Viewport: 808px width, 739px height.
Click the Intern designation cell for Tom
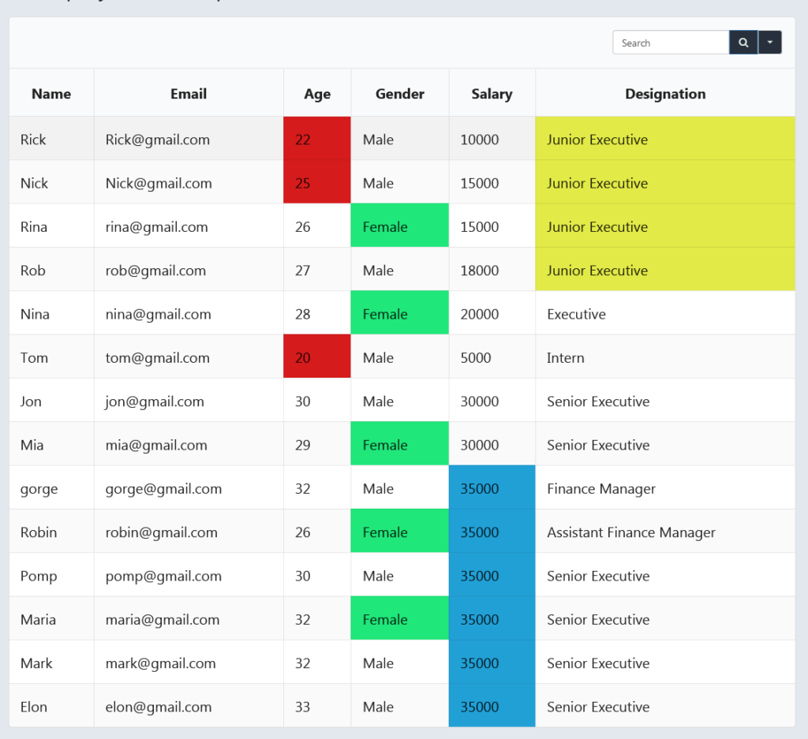565,356
